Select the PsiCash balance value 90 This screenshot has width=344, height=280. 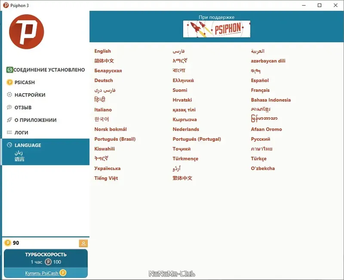(16, 243)
